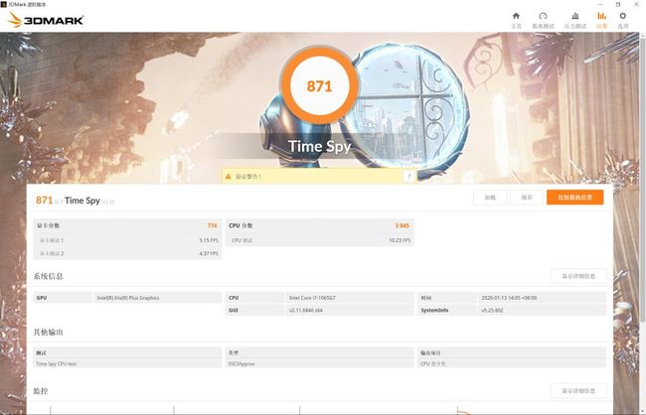Select the orange Results tab icon
646x415 pixels.
601,16
